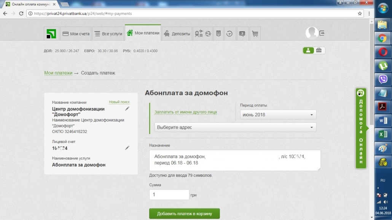The width and height of the screenshot is (392, 220).
Task: Edit the company name pencil icon
Action: pyautogui.click(x=127, y=109)
